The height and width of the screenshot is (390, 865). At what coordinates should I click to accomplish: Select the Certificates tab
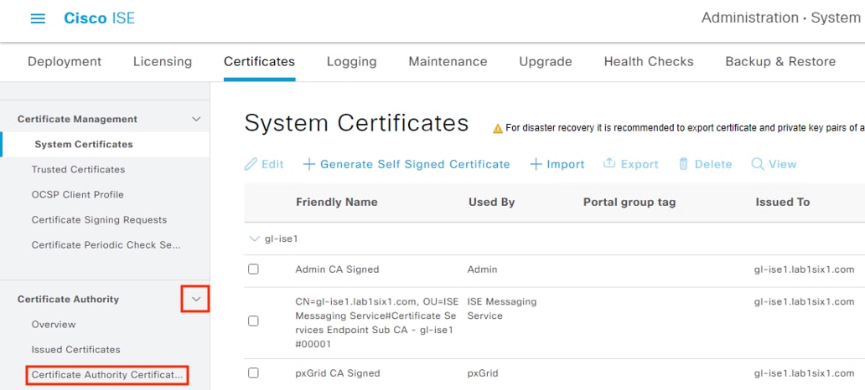point(259,61)
